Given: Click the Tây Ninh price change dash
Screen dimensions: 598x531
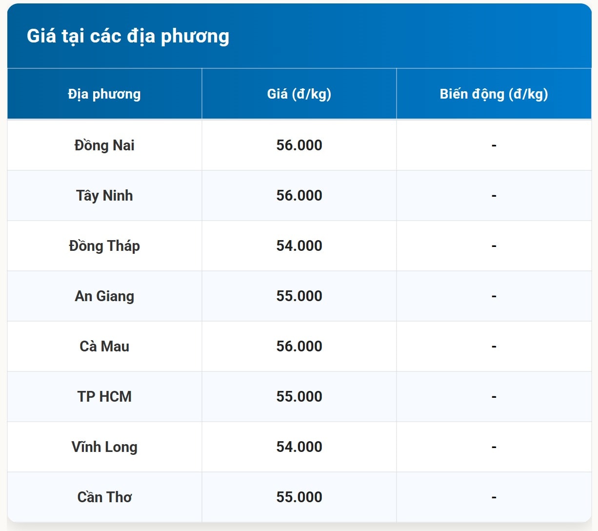Looking at the screenshot, I should (x=494, y=196).
